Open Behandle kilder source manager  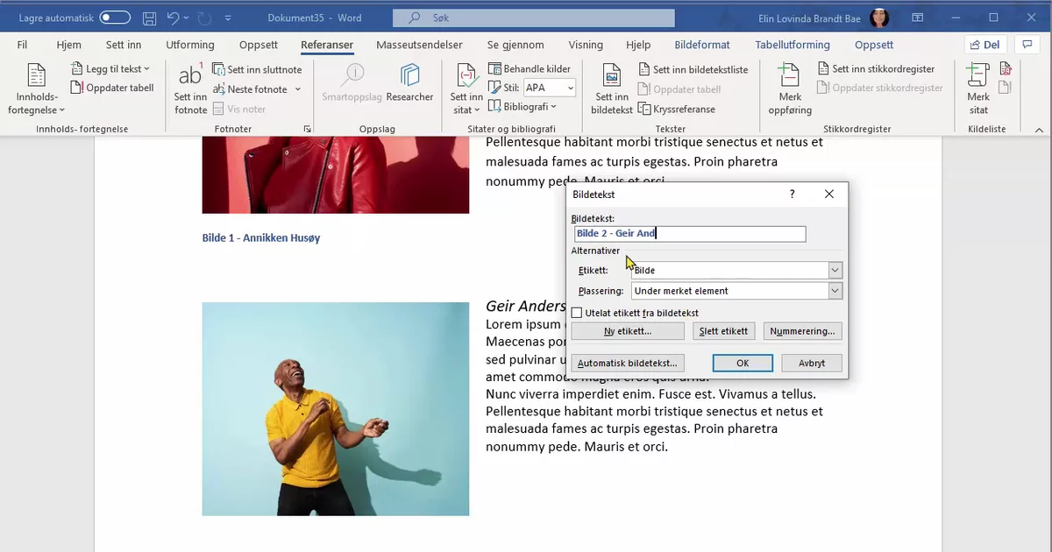pyautogui.click(x=530, y=68)
